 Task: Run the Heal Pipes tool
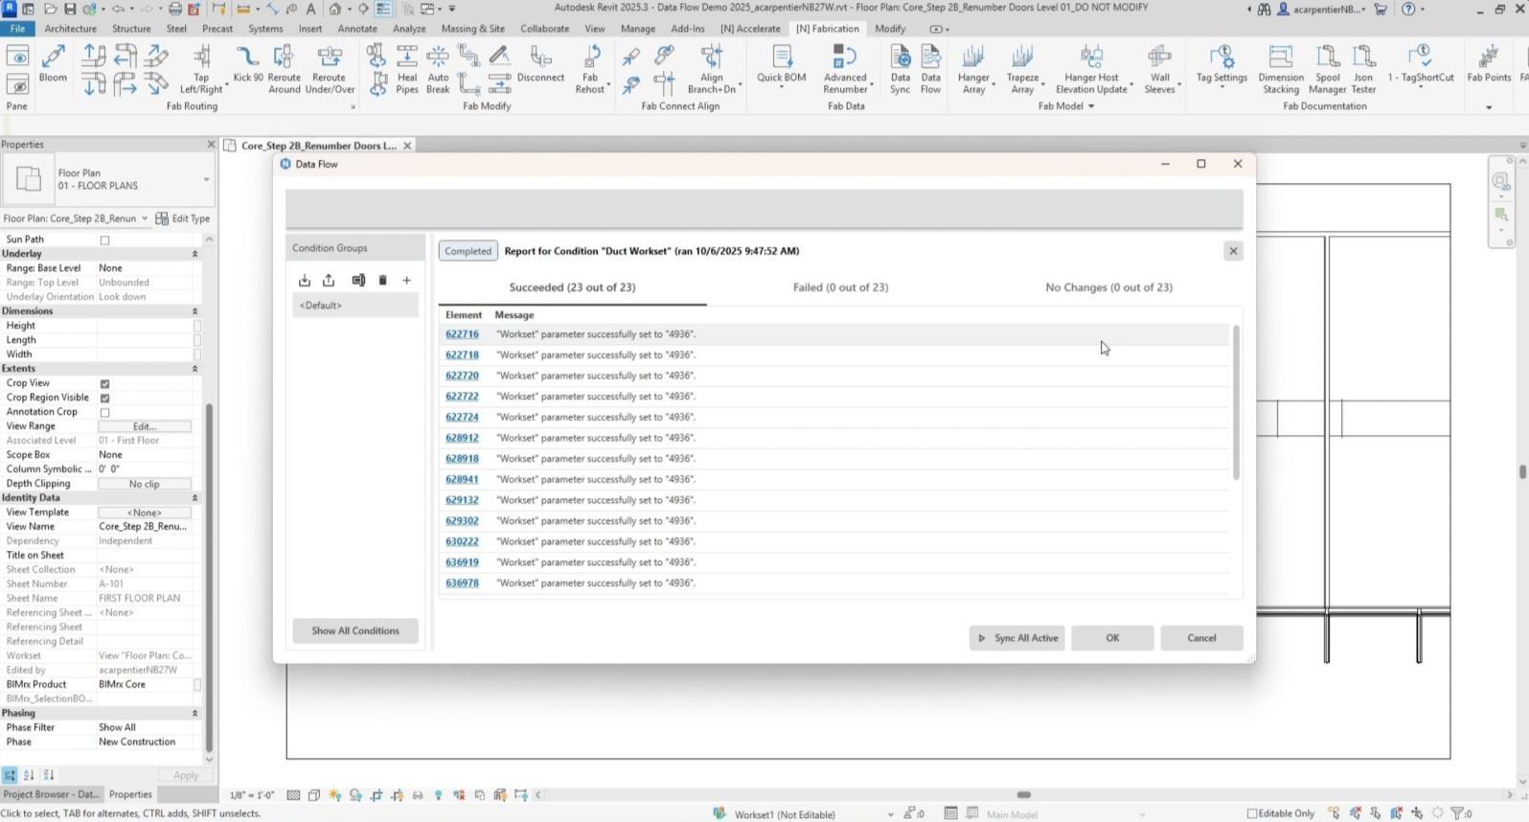(x=407, y=69)
